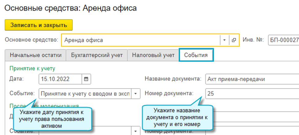Edit the 'Акт приема-передачи' document name field
This screenshot has width=299, height=135.
click(252, 79)
